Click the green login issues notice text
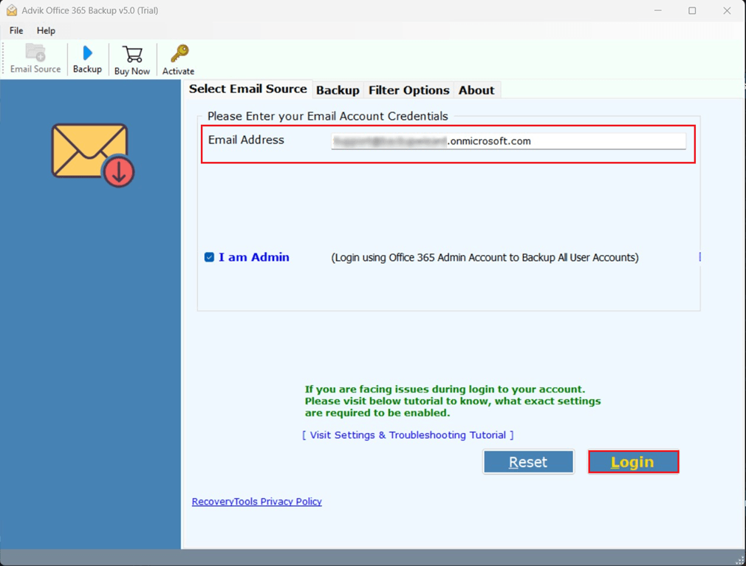Screen dimensions: 746x566 coord(453,401)
